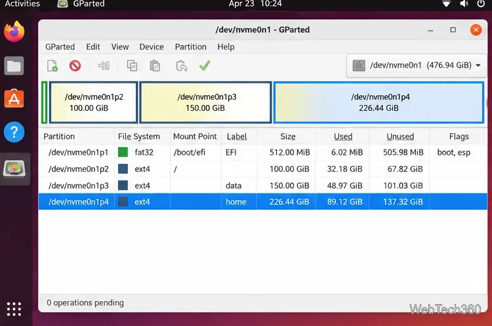Select the nvme0n1p2 100.00 GiB graphical block
This screenshot has width=492, height=326.
(x=94, y=102)
